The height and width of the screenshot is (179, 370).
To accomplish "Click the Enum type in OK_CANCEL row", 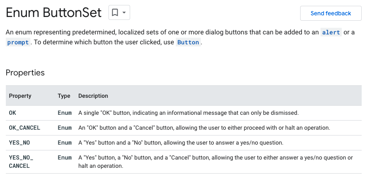I will [65, 128].
